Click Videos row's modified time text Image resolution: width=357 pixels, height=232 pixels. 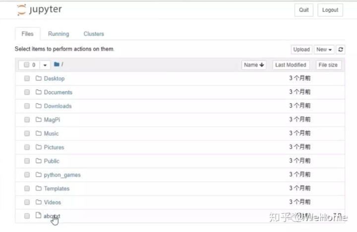tap(300, 202)
